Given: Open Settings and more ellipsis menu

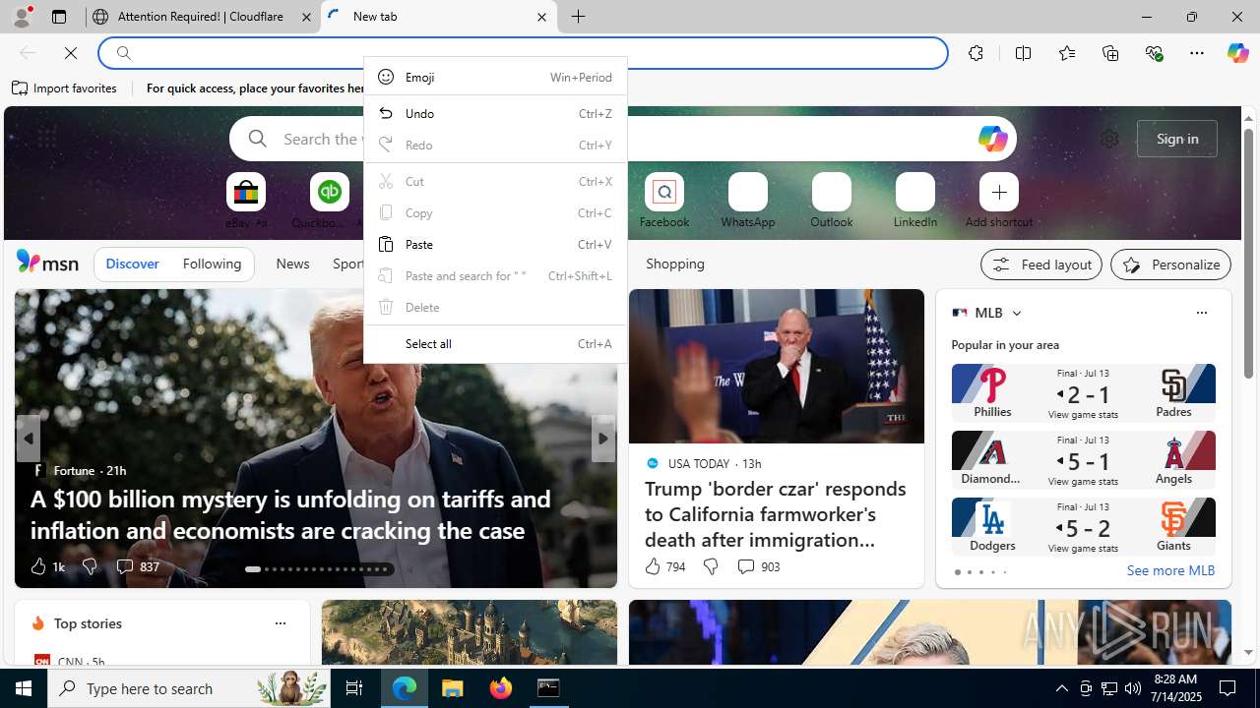Looking at the screenshot, I should [x=1196, y=53].
